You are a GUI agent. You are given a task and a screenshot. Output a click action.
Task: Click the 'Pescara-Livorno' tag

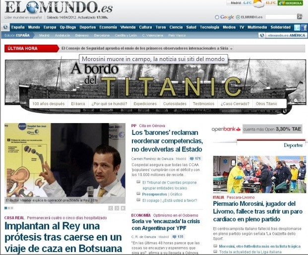(x=241, y=197)
